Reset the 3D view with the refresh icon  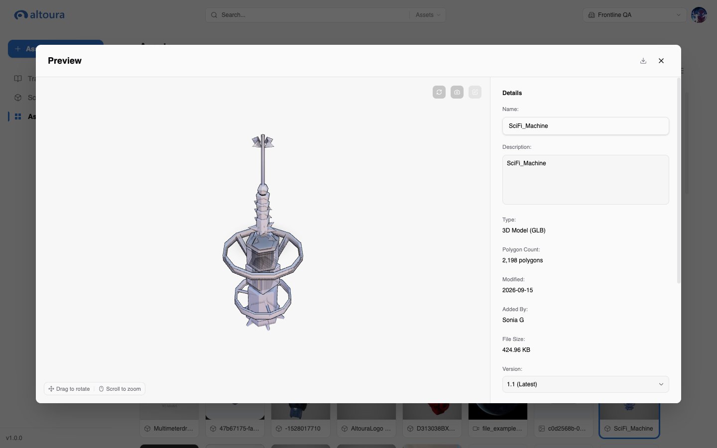pyautogui.click(x=439, y=92)
